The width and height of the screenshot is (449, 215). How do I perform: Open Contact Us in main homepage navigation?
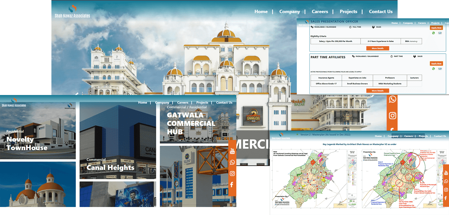click(x=381, y=11)
